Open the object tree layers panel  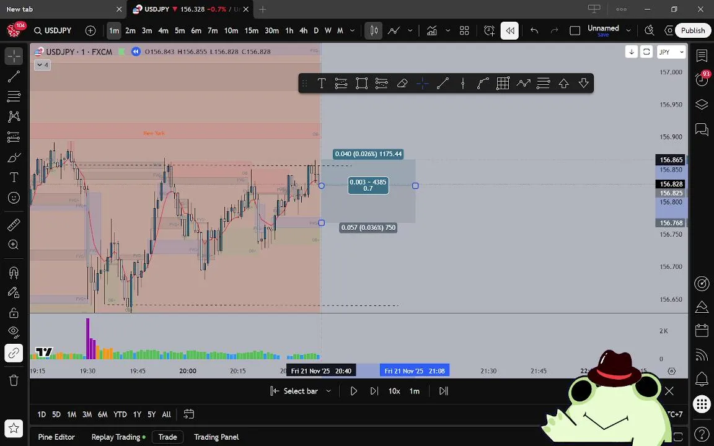702,105
